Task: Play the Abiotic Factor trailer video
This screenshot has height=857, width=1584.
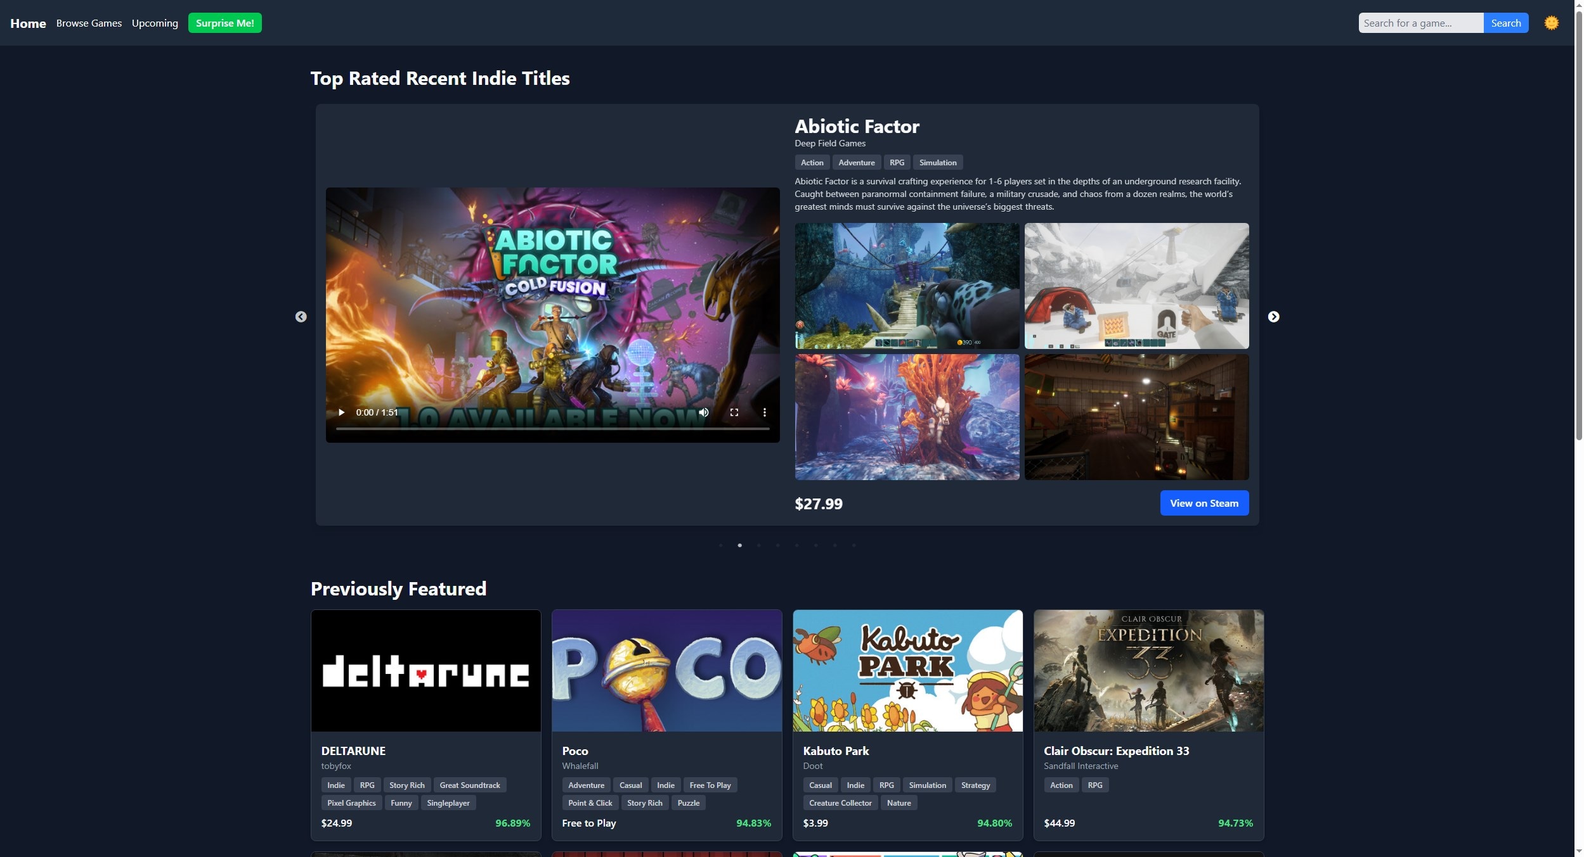Action: tap(341, 412)
